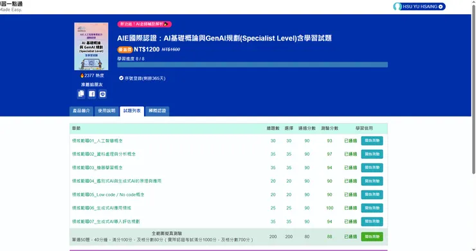Open the 認證 tab right of 試題列表
The width and height of the screenshot is (476, 251).
pos(157,111)
